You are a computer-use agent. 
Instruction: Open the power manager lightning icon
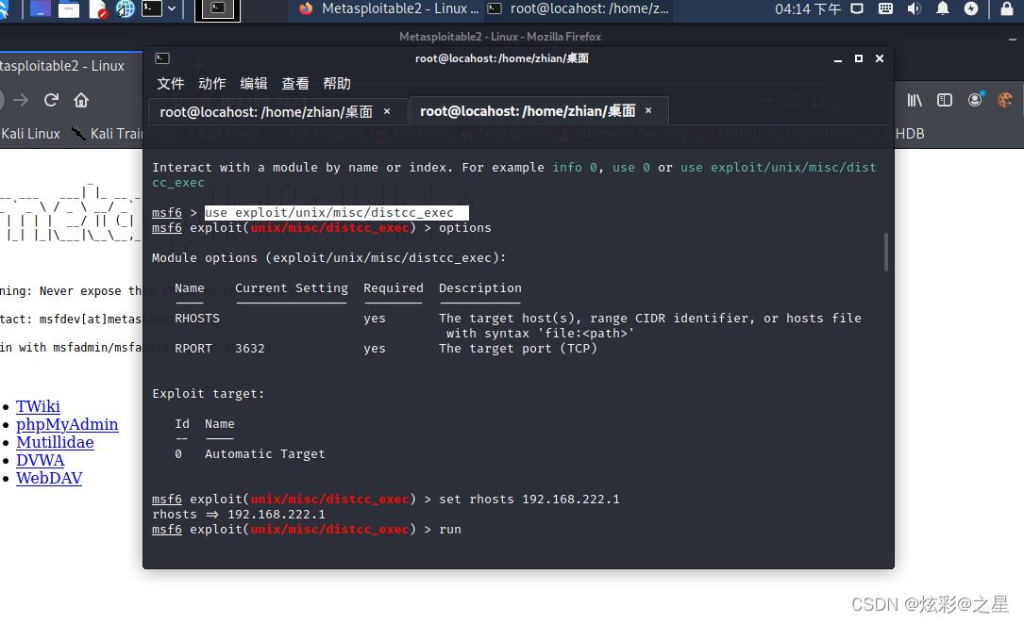click(x=971, y=8)
